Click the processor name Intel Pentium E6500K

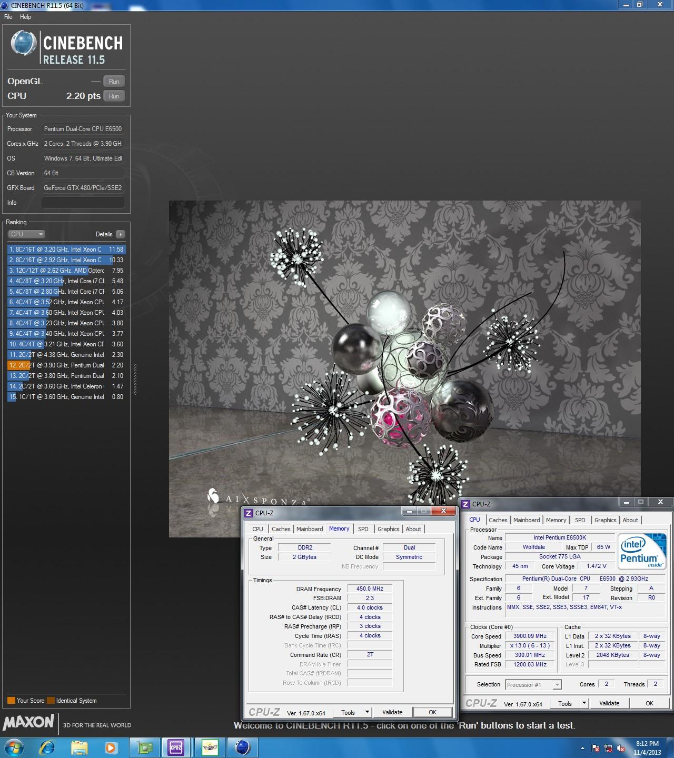[560, 537]
